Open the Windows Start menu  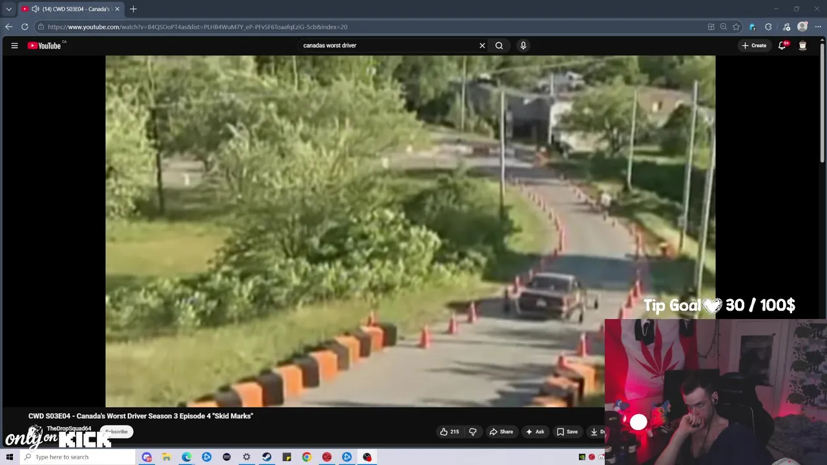9,457
